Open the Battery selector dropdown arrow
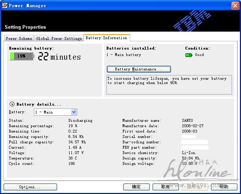241x194 pixels. coord(74,112)
